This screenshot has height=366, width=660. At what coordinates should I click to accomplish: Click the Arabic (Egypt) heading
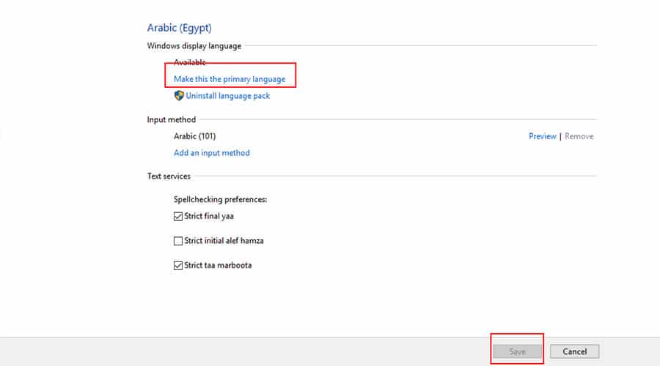pyautogui.click(x=179, y=28)
